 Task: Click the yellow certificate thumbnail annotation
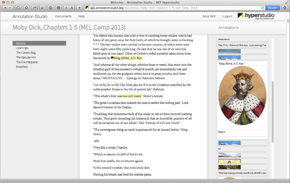tap(229, 161)
